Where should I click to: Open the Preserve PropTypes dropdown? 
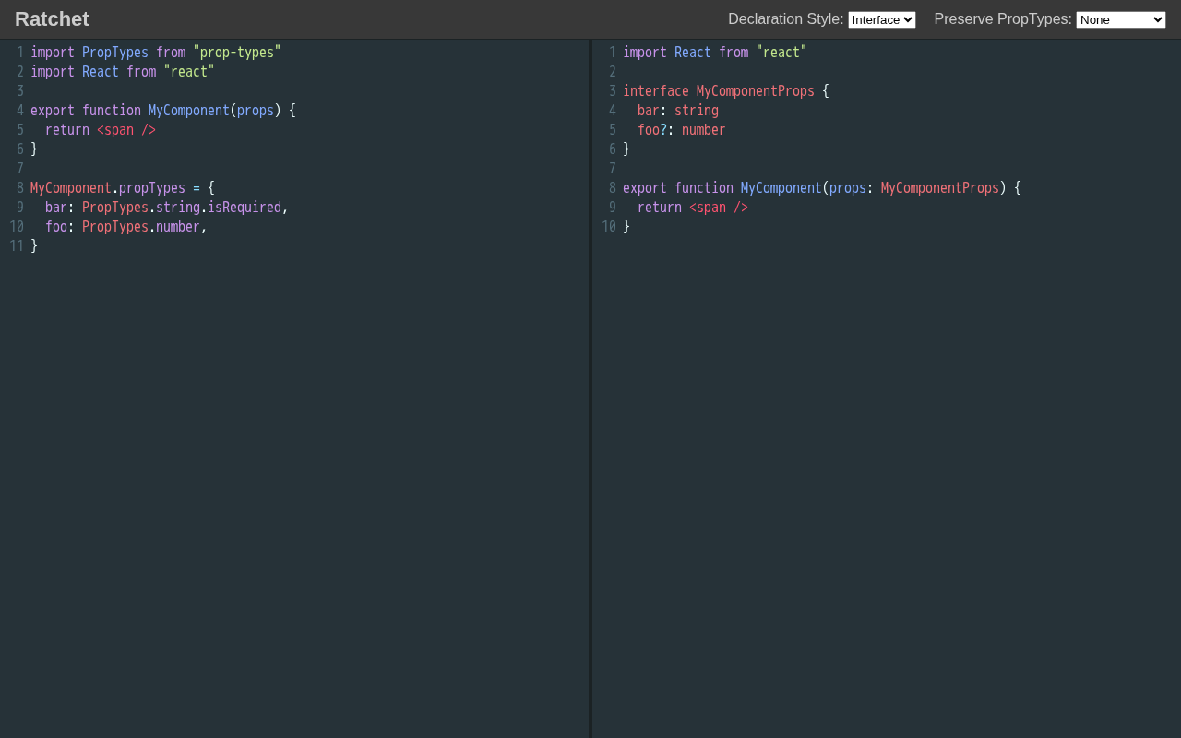pos(1120,19)
